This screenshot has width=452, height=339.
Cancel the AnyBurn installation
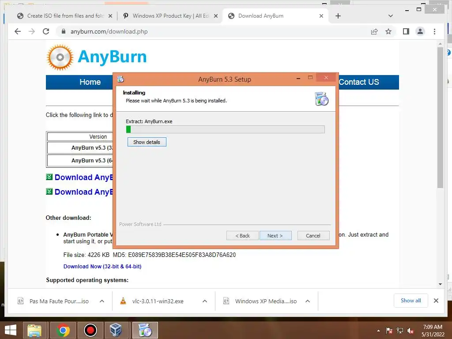click(x=313, y=236)
